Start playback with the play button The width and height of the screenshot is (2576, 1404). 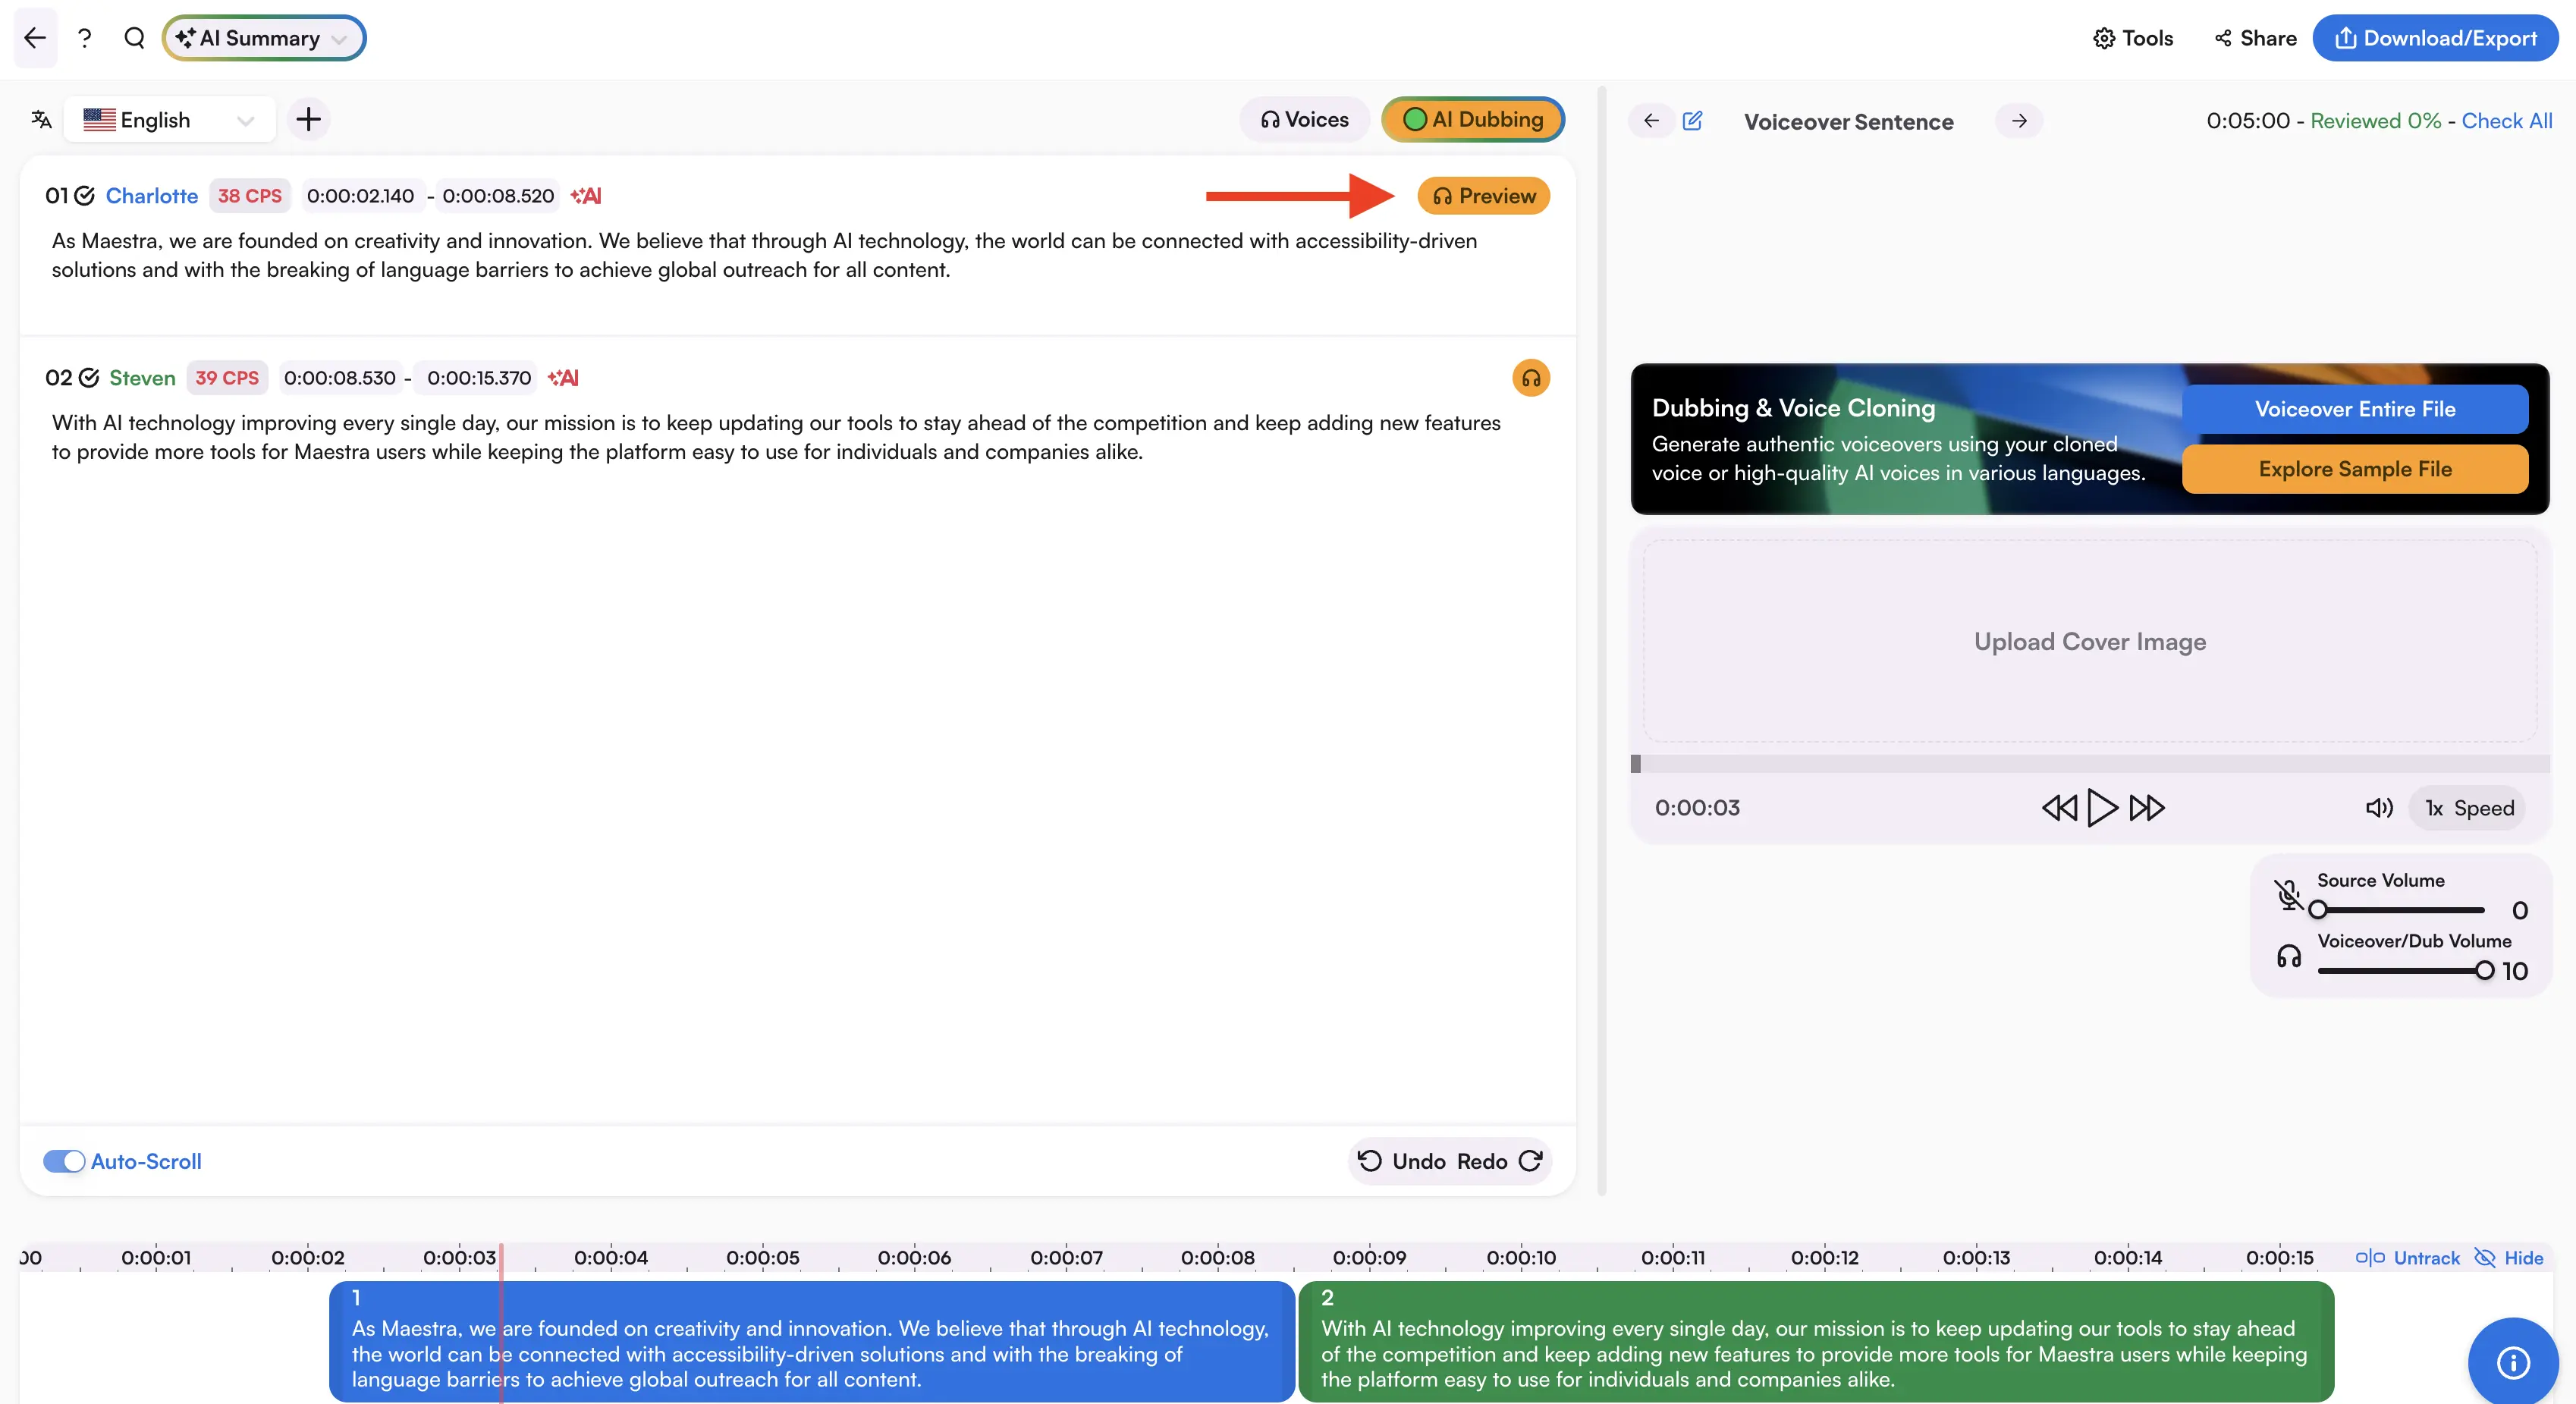2102,808
